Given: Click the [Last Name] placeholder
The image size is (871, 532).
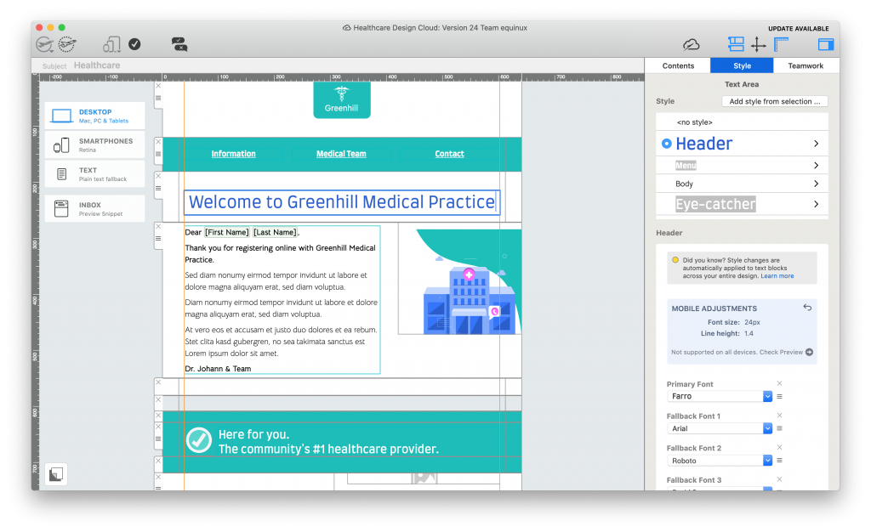Looking at the screenshot, I should point(275,233).
